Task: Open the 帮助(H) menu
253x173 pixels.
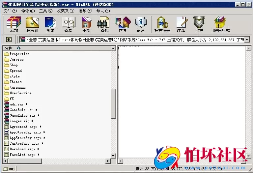Action: [x=103, y=11]
